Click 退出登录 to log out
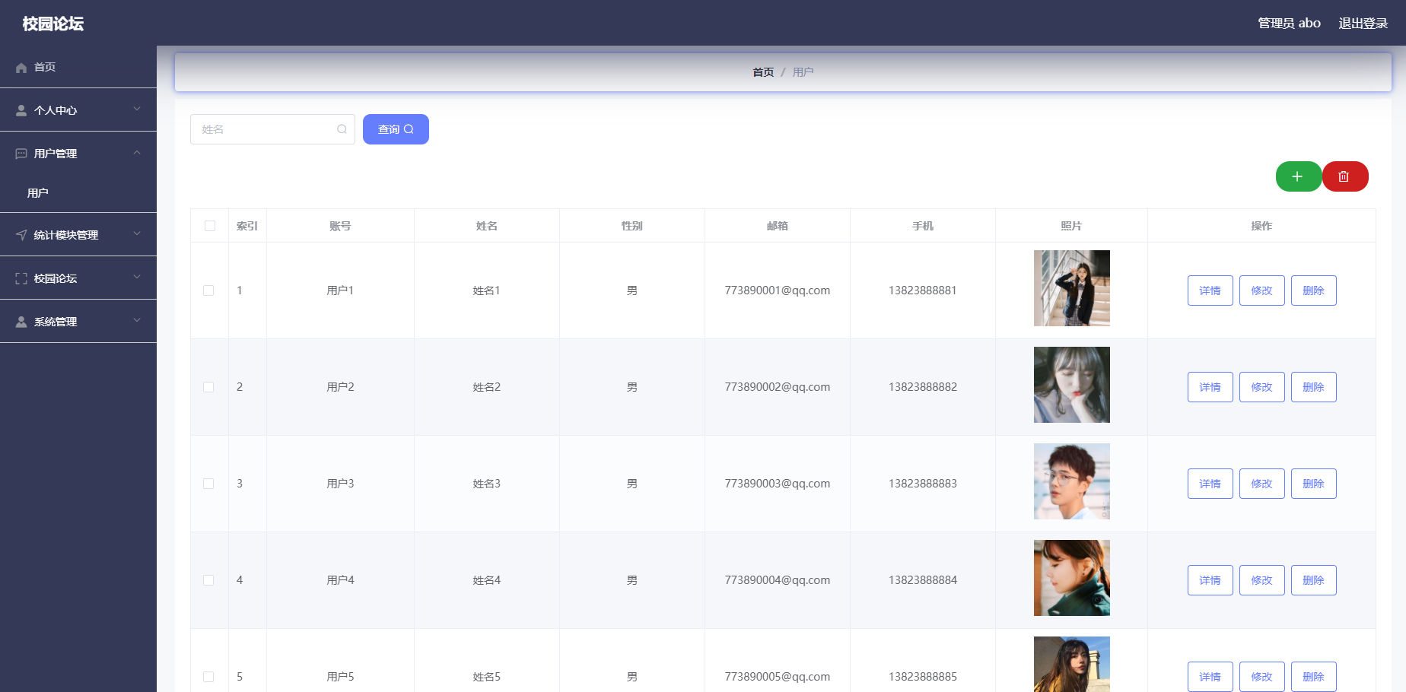Screen dimensions: 1406x692 click(x=1363, y=24)
